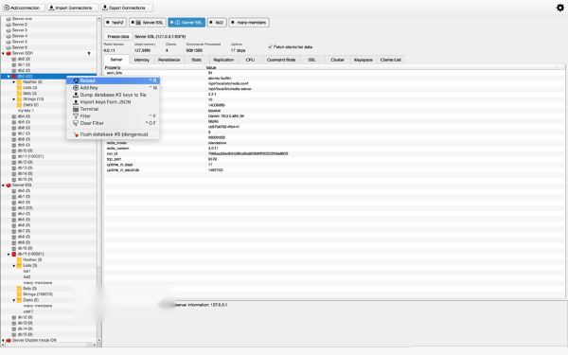Select list1 key under db11 Lists
Image resolution: width=568 pixels, height=355 pixels.
[x=27, y=272]
